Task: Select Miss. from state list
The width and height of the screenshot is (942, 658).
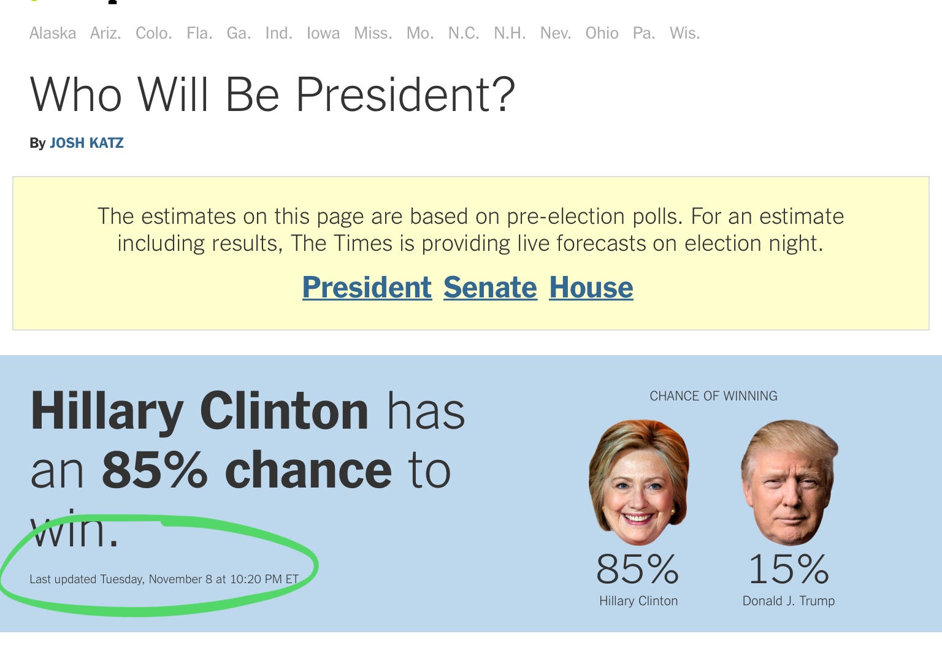Action: [x=373, y=33]
